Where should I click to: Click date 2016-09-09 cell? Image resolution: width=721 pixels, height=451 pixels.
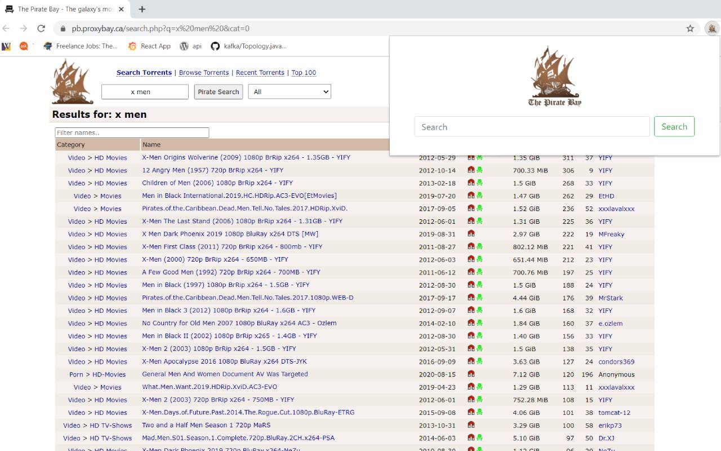pos(437,361)
